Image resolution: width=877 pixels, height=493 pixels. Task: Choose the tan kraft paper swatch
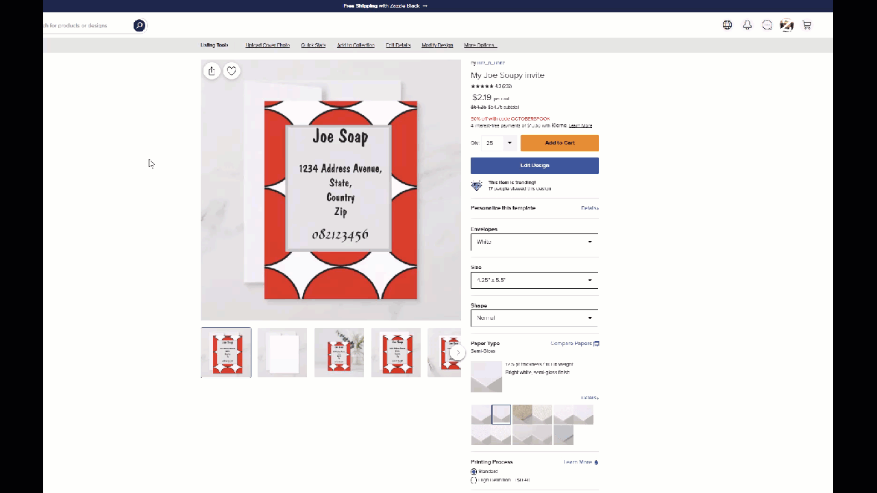pyautogui.click(x=522, y=414)
